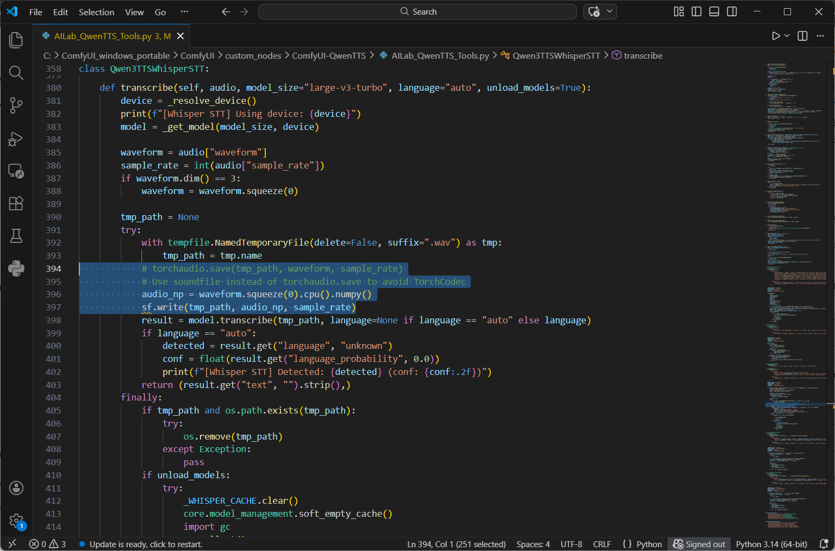This screenshot has width=835, height=551.
Task: Open the Copilot chat dropdown arrow
Action: click(609, 11)
